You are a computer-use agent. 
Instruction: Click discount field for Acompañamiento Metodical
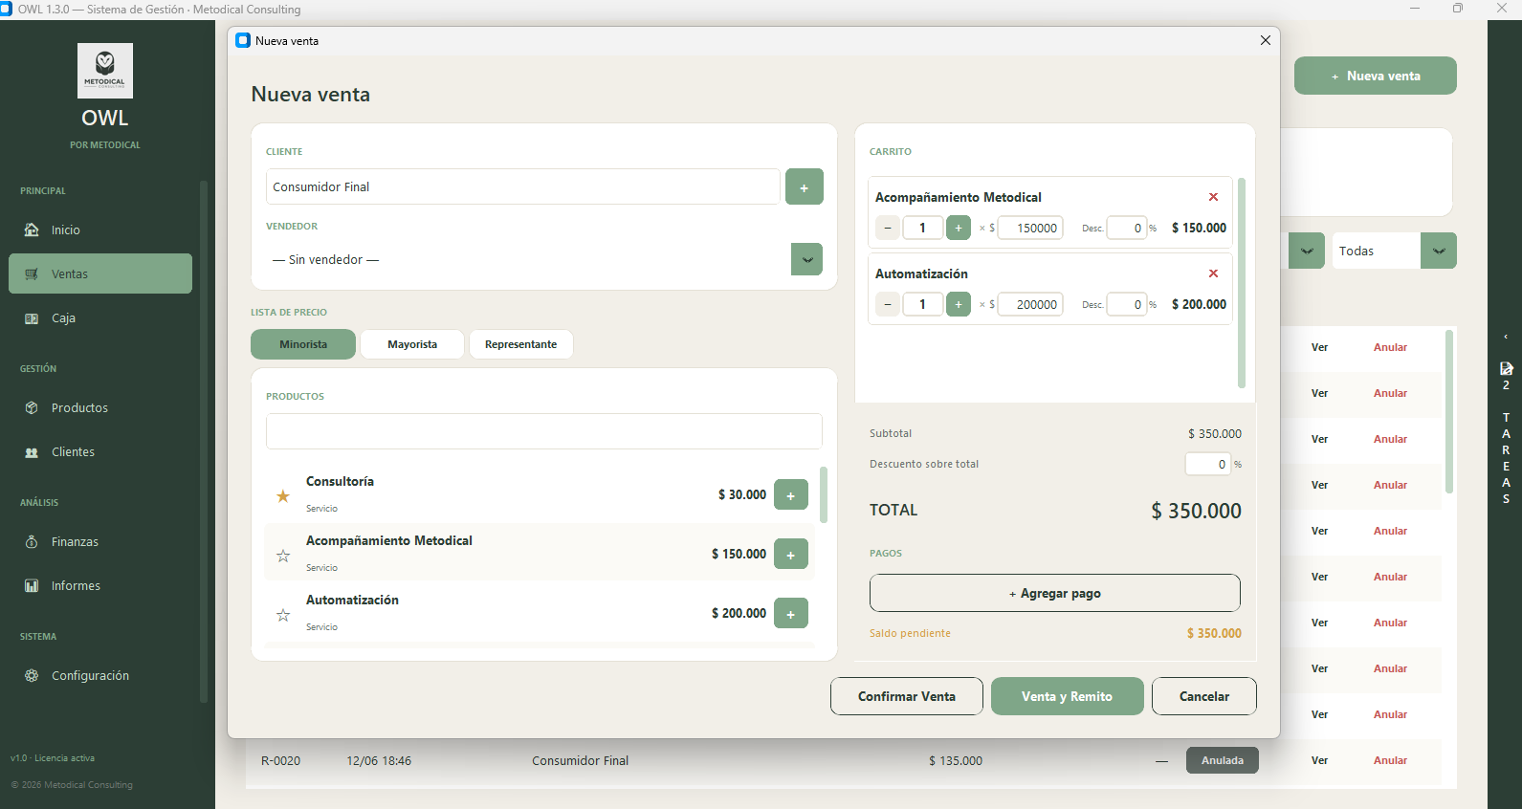tap(1127, 228)
